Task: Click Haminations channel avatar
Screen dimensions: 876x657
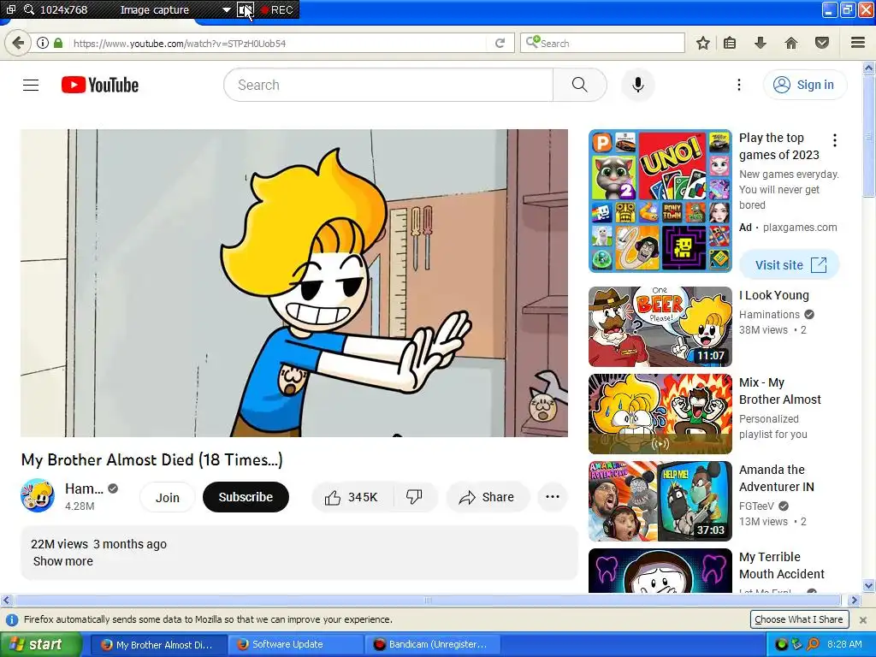Action: click(x=38, y=495)
